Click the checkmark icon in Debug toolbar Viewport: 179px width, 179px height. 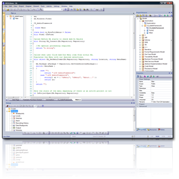tap(36, 106)
